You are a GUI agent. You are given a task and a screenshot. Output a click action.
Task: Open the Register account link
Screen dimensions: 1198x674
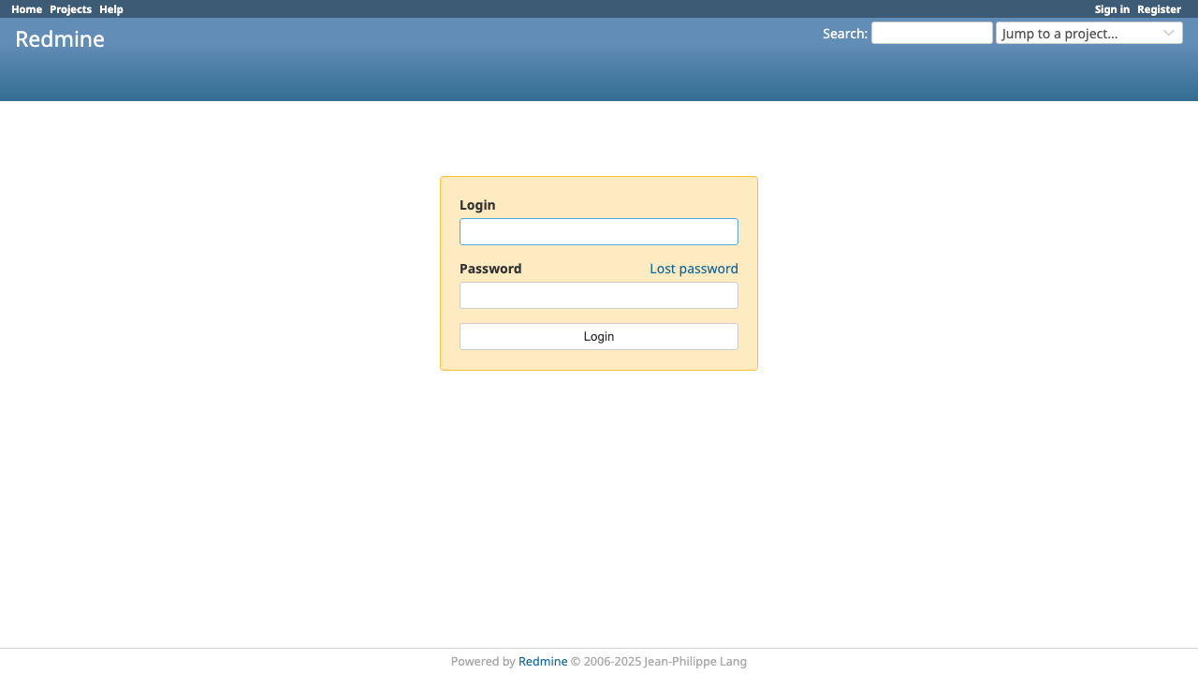[x=1159, y=9]
